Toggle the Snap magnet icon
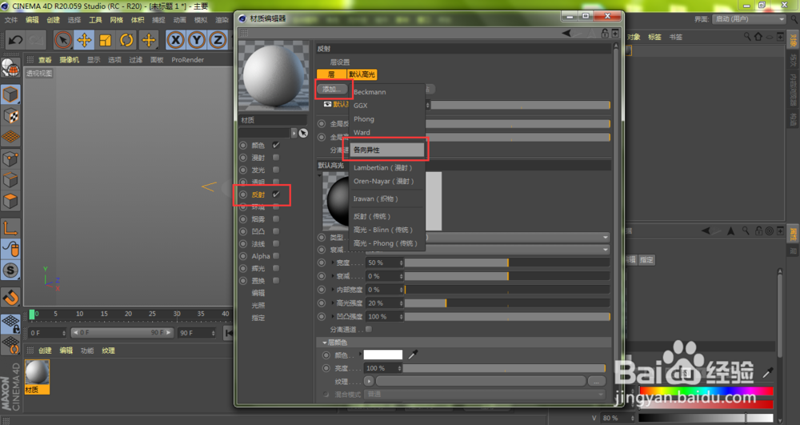Viewport: 800px width, 425px height. pyautogui.click(x=10, y=297)
